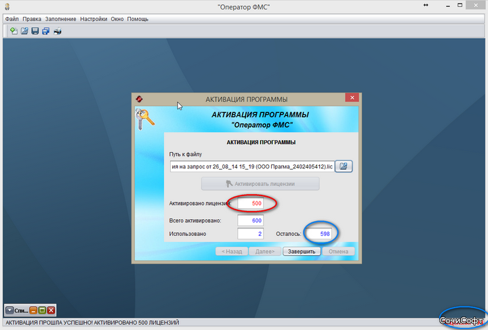Open the Файл menu
The width and height of the screenshot is (488, 330).
tap(12, 19)
